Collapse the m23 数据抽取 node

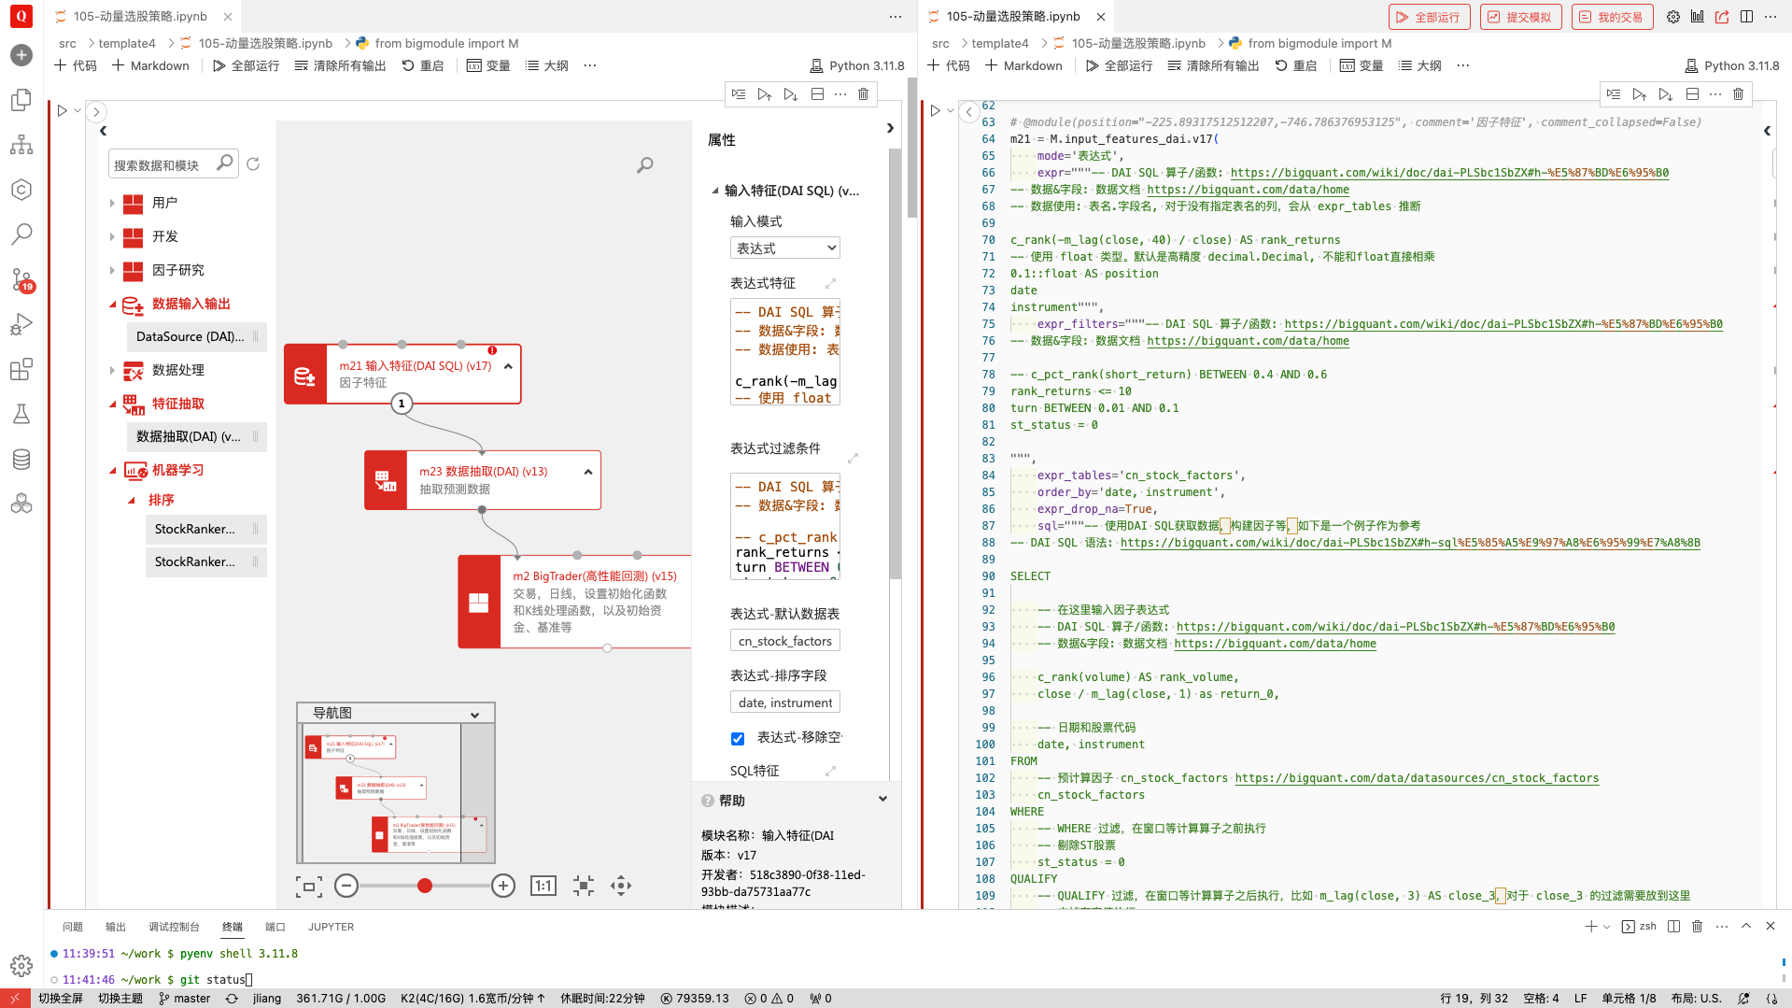click(588, 472)
